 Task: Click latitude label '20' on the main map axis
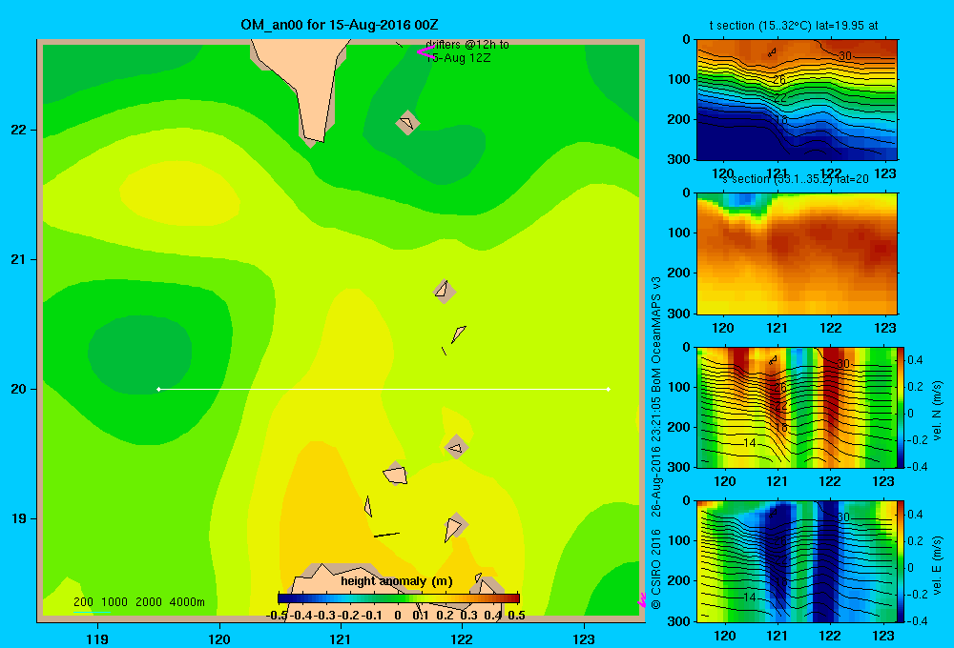point(19,389)
